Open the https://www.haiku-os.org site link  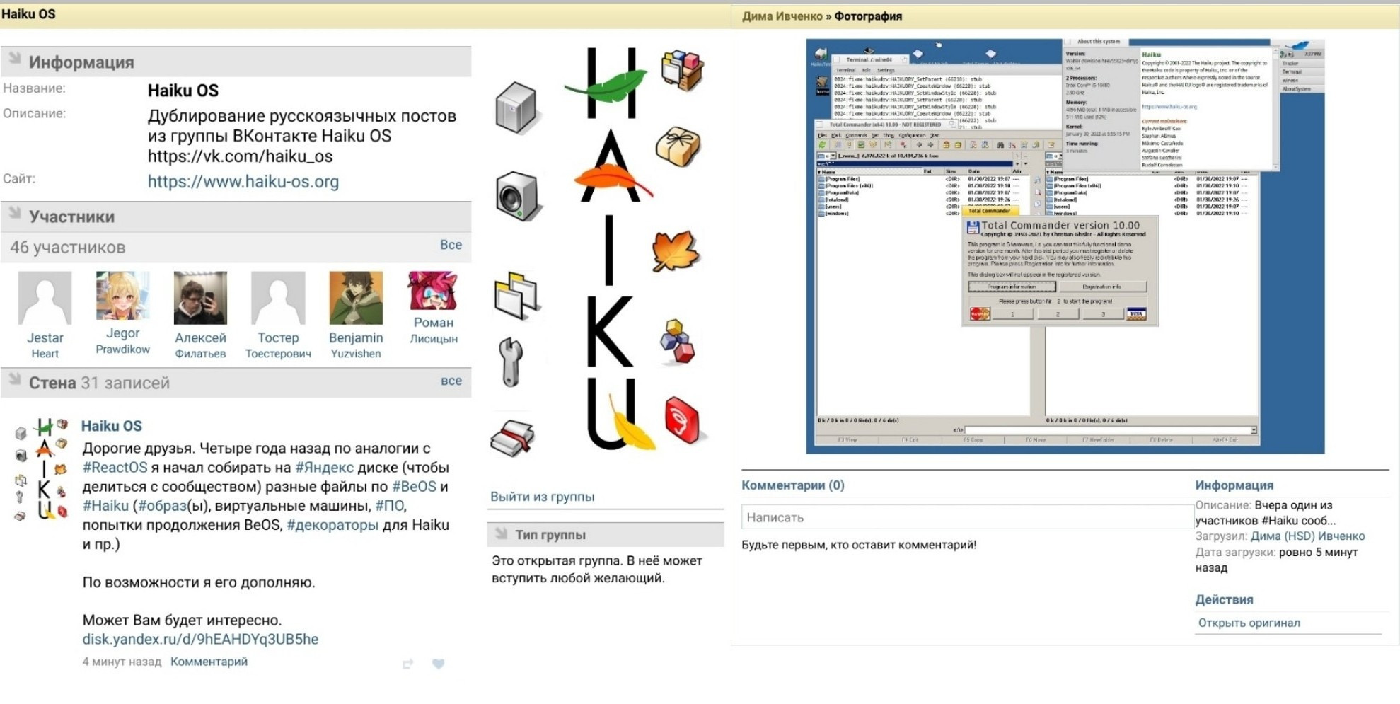pos(243,182)
